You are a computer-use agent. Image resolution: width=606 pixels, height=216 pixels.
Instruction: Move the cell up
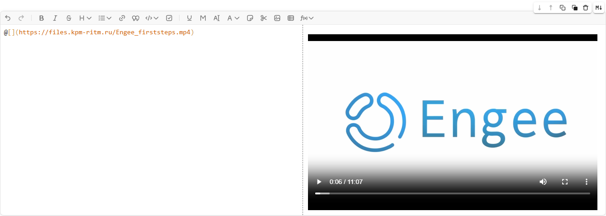tap(551, 8)
